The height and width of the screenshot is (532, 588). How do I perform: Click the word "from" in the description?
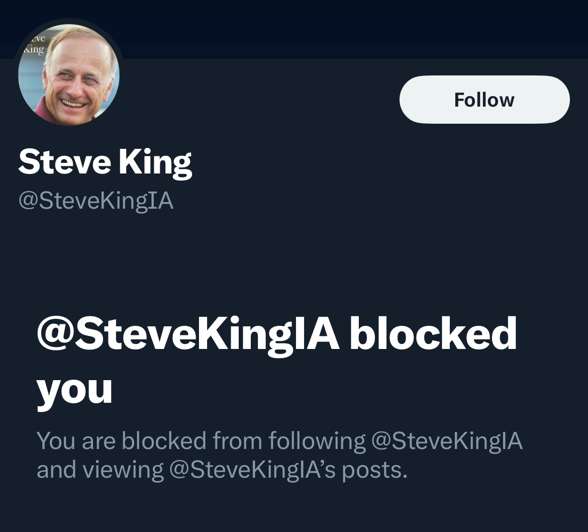coord(237,441)
